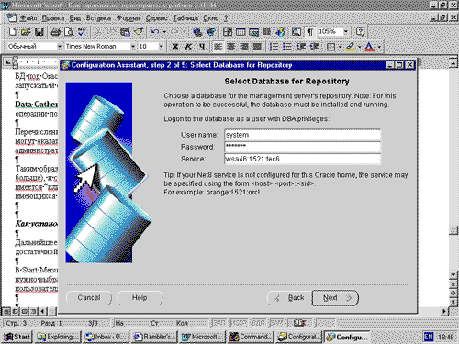459x344 pixels.
Task: Click Cancel in Configuration Assistant
Action: point(89,298)
